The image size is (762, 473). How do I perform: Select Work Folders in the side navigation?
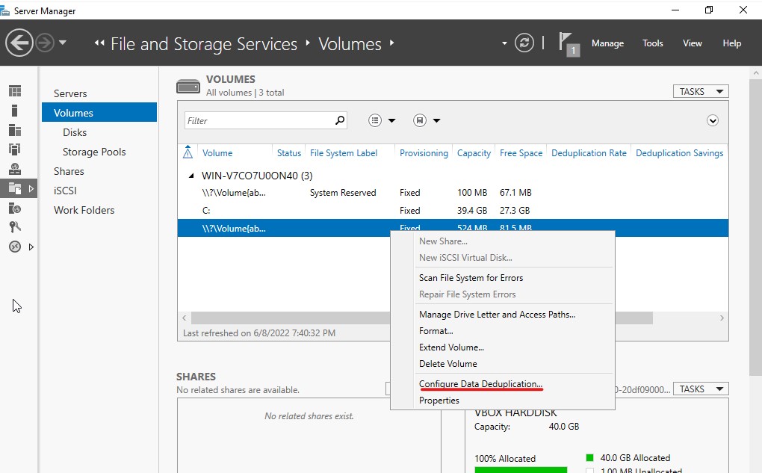(84, 210)
